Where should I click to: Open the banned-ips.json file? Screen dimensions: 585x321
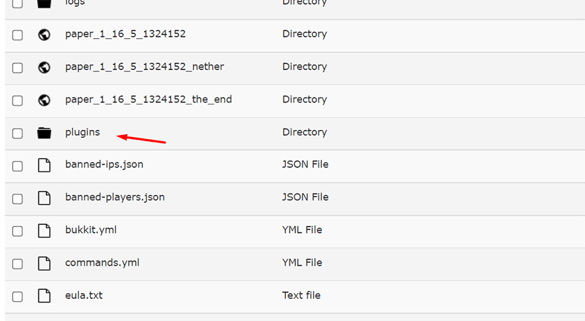[x=104, y=165]
